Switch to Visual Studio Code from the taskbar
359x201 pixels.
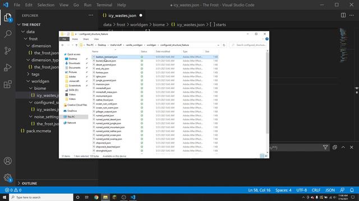coord(133,197)
